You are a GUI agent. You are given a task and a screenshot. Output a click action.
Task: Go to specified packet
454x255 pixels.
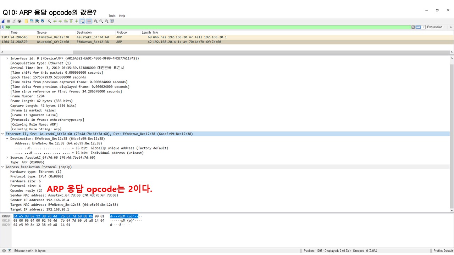tap(66, 21)
